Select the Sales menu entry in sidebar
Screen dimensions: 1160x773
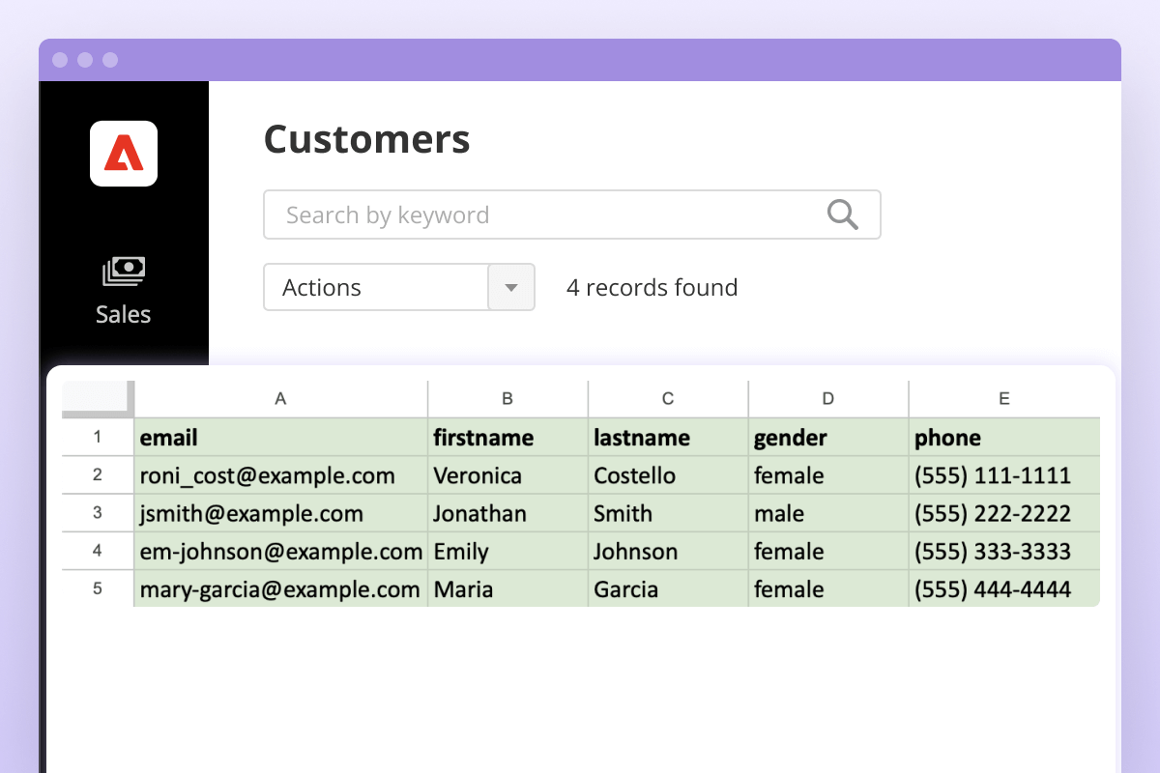point(123,313)
